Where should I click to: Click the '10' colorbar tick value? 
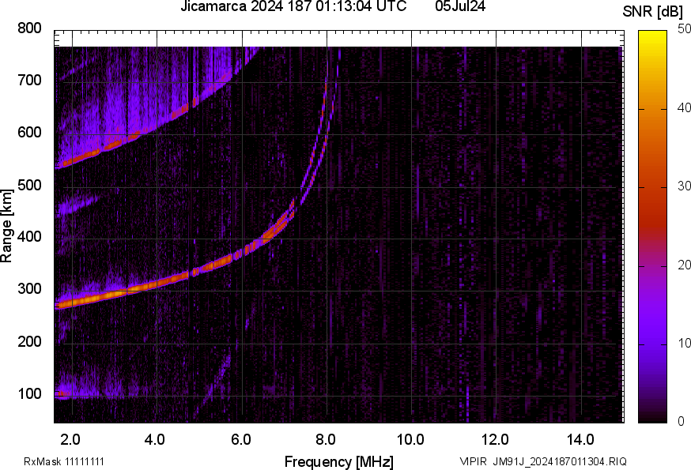pos(684,344)
